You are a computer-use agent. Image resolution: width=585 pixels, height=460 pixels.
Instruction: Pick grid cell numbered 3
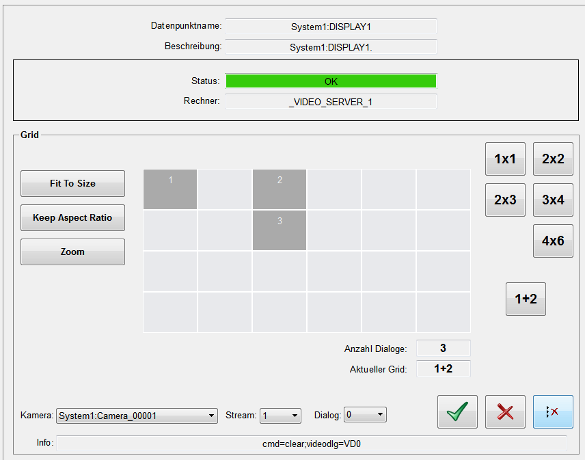click(280, 230)
